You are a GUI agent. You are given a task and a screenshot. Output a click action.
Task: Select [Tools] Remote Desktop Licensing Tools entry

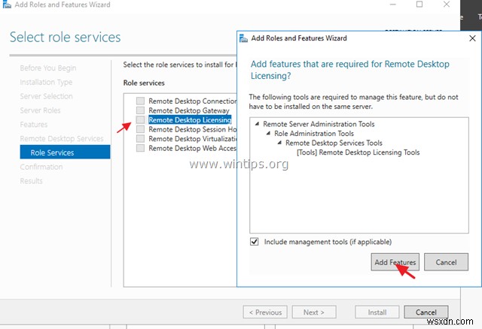[358, 152]
